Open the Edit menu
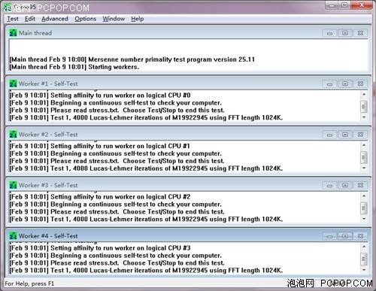Screen dimensions: 376x291 [30, 19]
